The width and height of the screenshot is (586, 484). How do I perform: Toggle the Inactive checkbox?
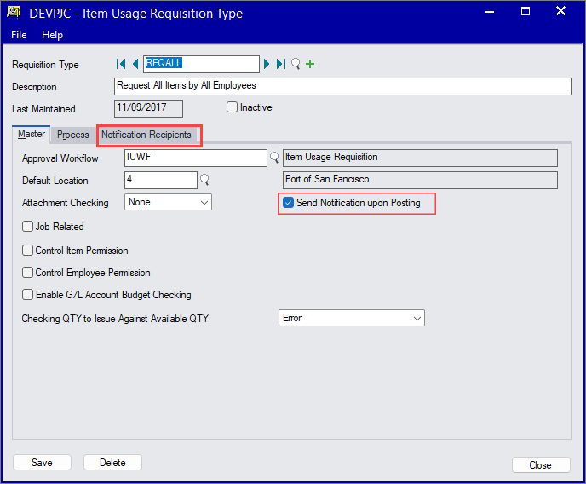(232, 107)
